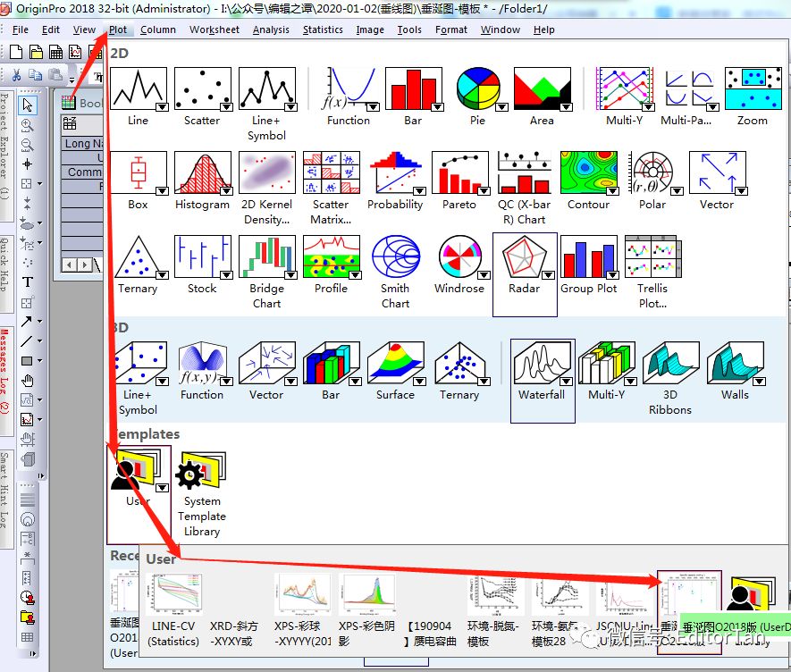Viewport: 791px width, 672px height.
Task: Select the 3D Waterfall plot icon
Action: click(543, 363)
